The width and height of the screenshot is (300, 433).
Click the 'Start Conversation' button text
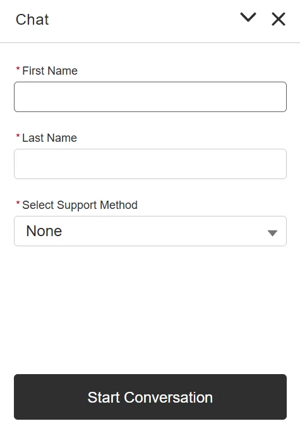150,398
